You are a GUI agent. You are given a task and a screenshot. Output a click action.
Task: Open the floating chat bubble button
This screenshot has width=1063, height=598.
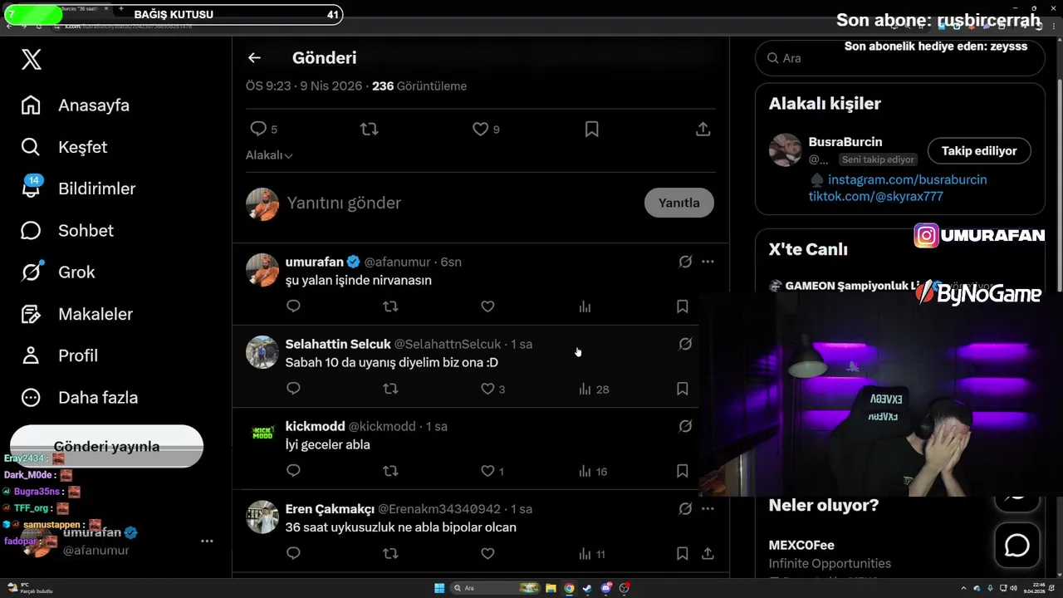1017,545
